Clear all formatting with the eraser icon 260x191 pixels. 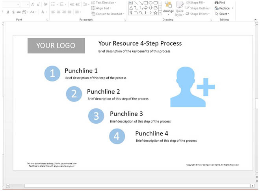coord(45,4)
